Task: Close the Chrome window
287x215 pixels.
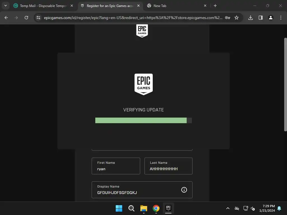Action: [x=280, y=6]
